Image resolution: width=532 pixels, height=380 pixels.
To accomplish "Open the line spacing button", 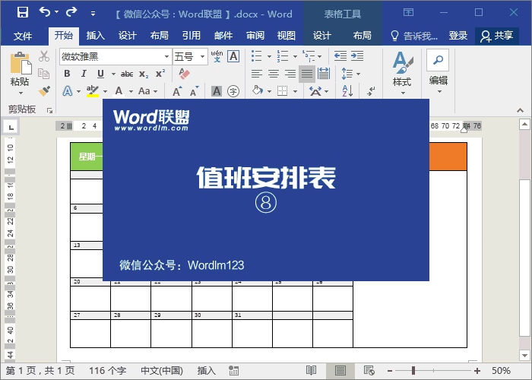I will (347, 74).
